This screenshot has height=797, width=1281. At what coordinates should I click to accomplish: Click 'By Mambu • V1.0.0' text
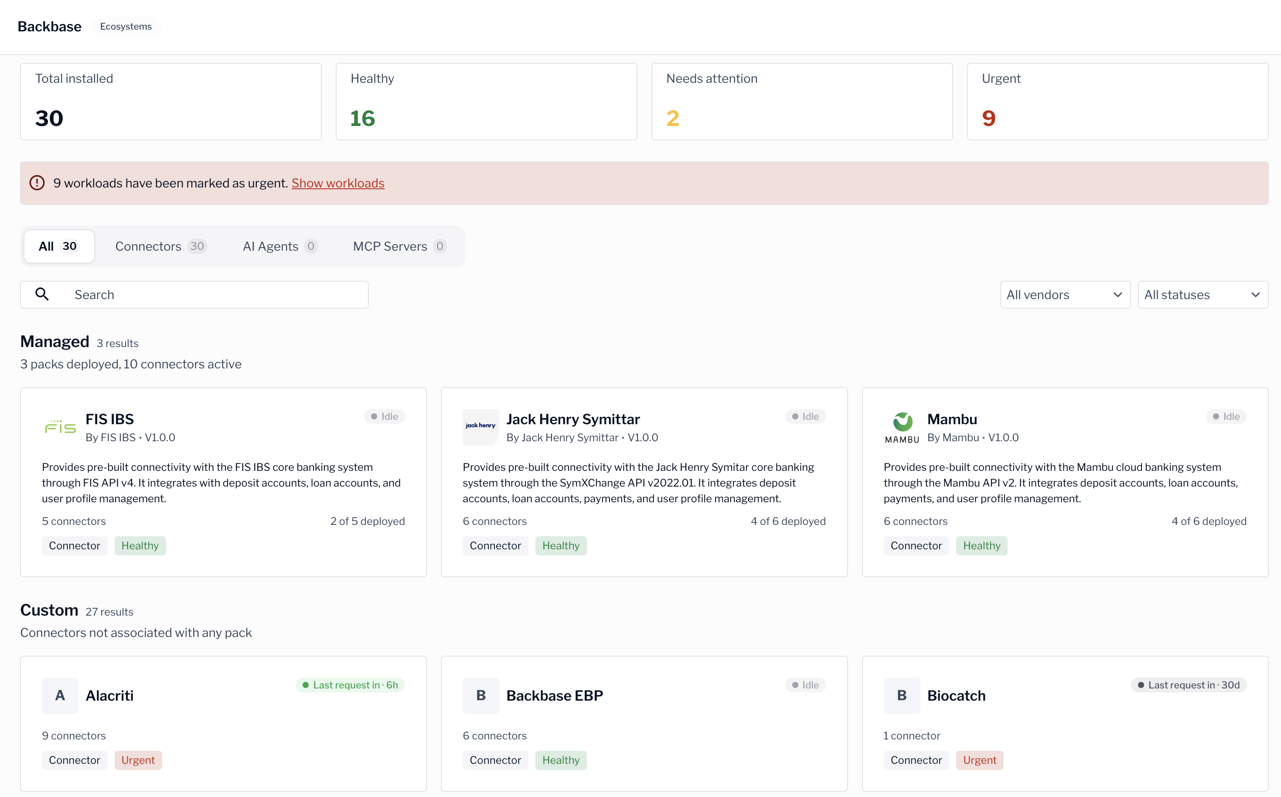click(973, 437)
